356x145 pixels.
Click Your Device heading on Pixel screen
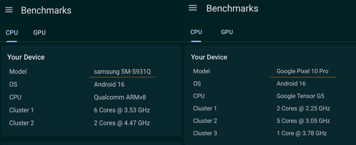tap(209, 57)
